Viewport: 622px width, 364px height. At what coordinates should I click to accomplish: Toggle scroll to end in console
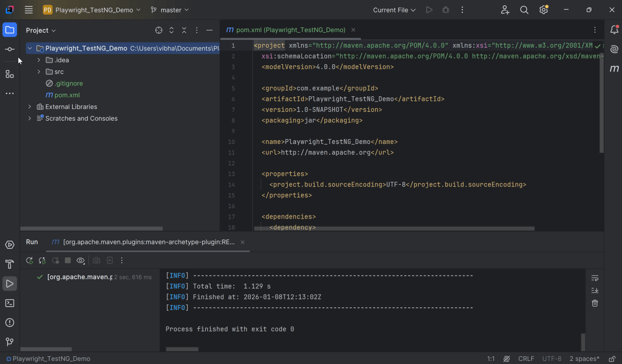(595, 290)
